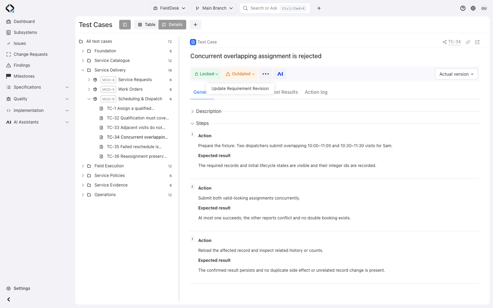This screenshot has height=308, width=493.
Task: Open the DU user avatar menu
Action: 484,8
